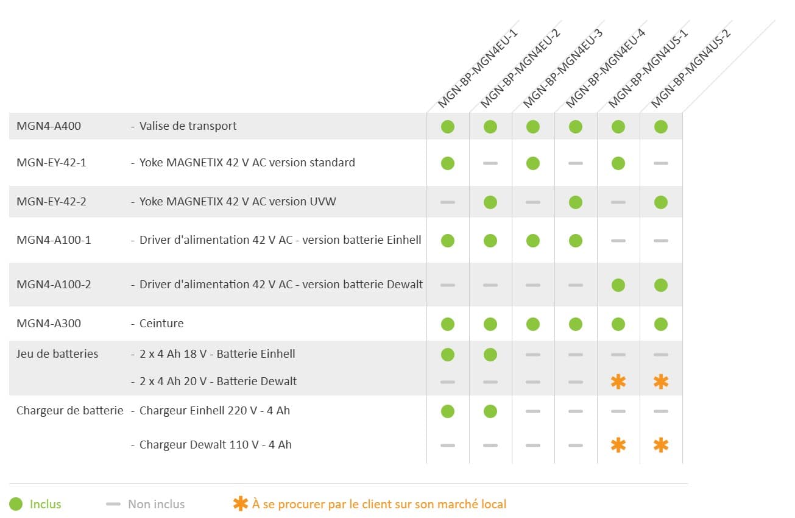Click the orange asterisk in the legend

tap(241, 504)
